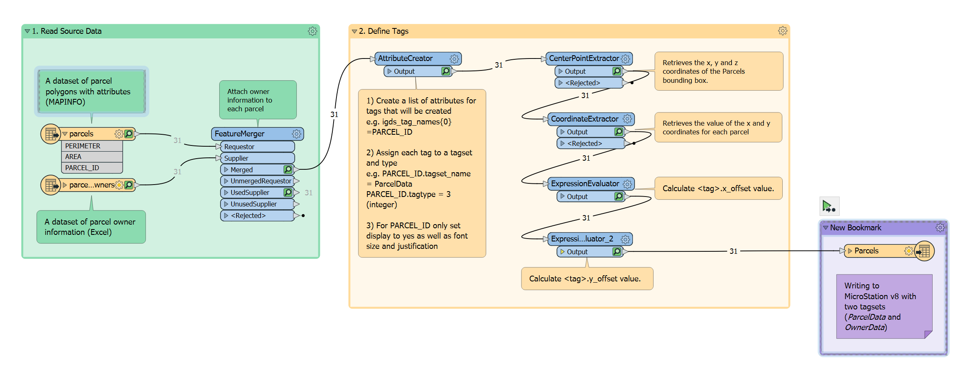
Task: Open the FeatureMerger properties gear
Action: (296, 133)
